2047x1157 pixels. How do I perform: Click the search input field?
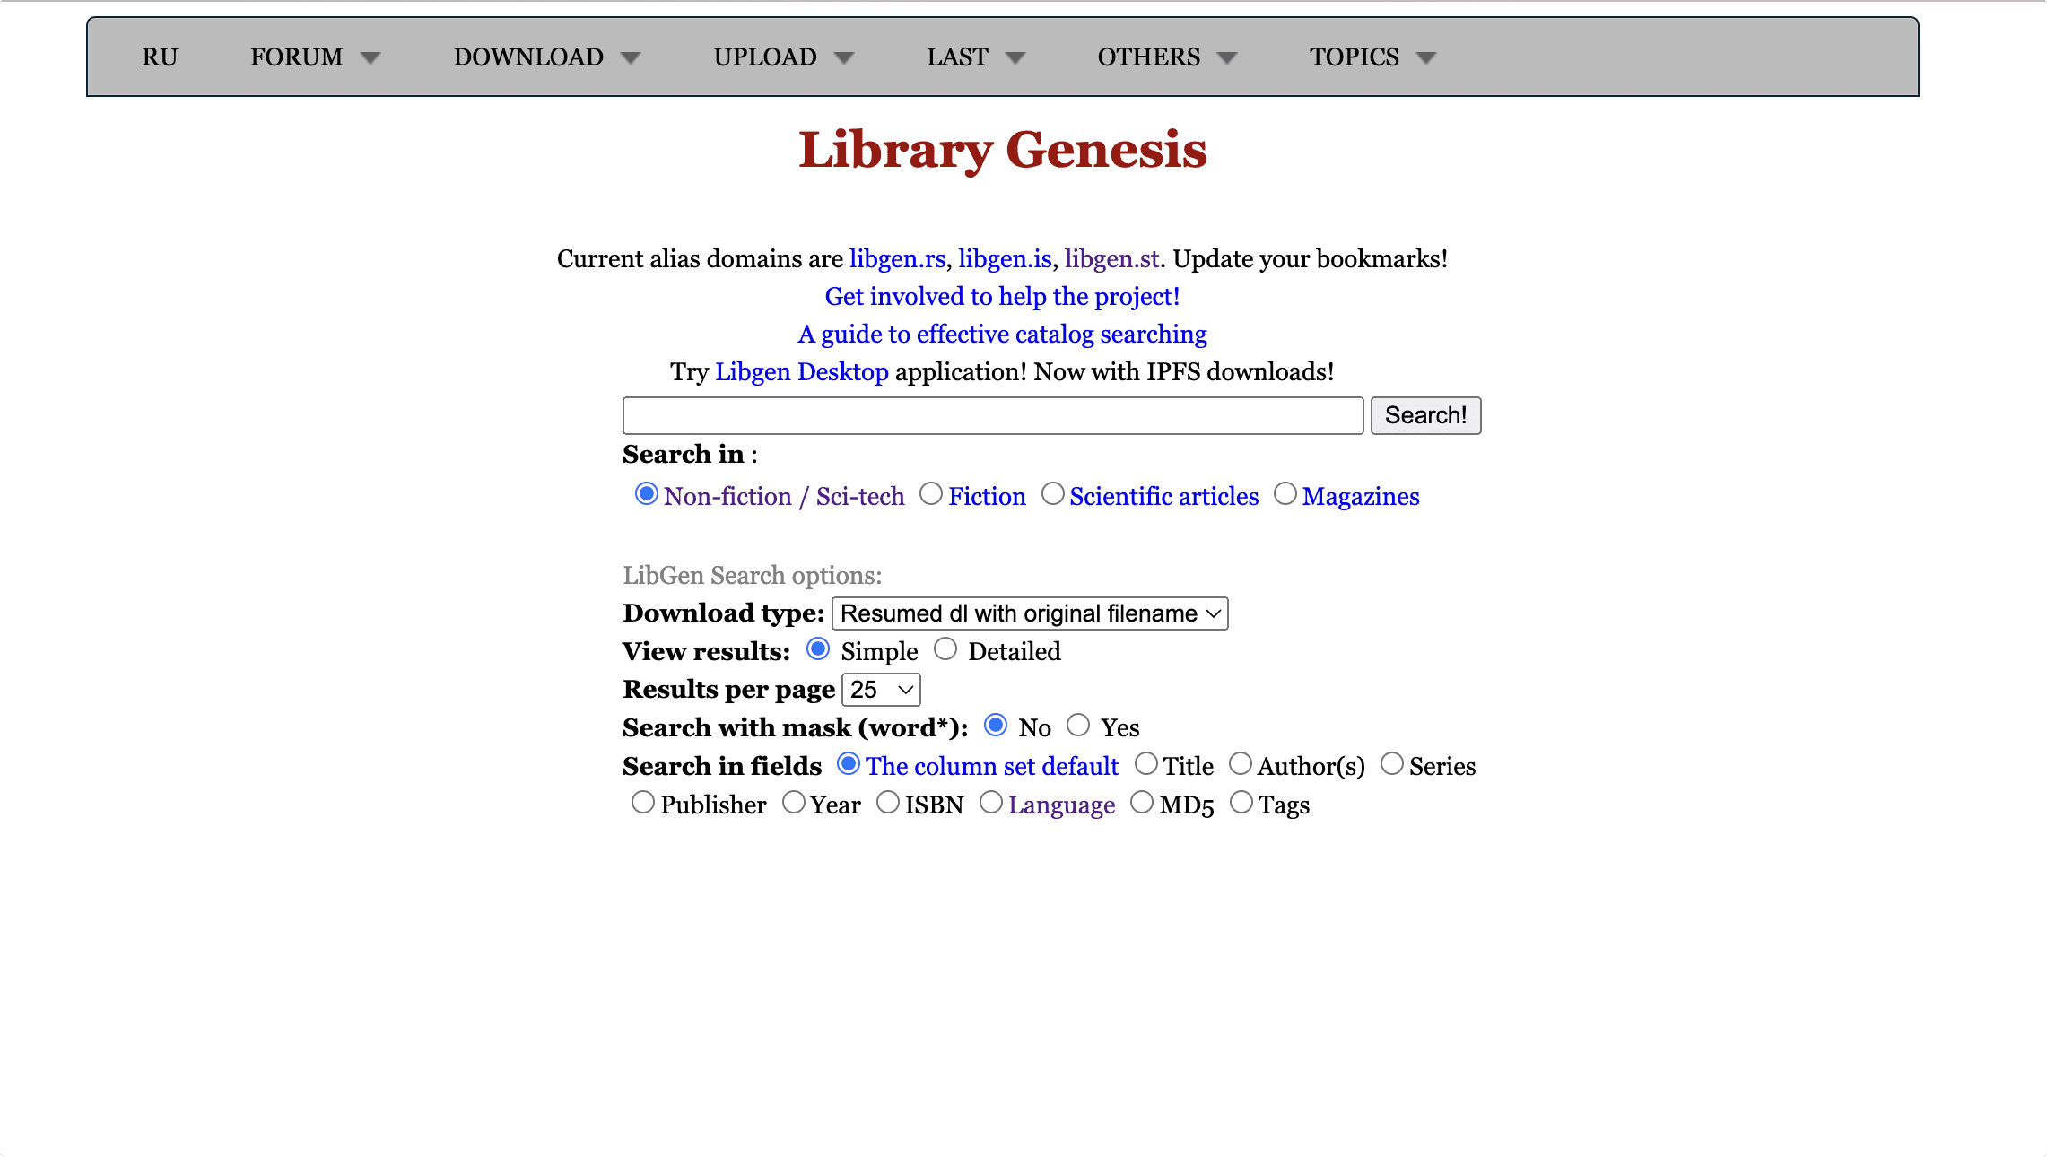(x=991, y=414)
